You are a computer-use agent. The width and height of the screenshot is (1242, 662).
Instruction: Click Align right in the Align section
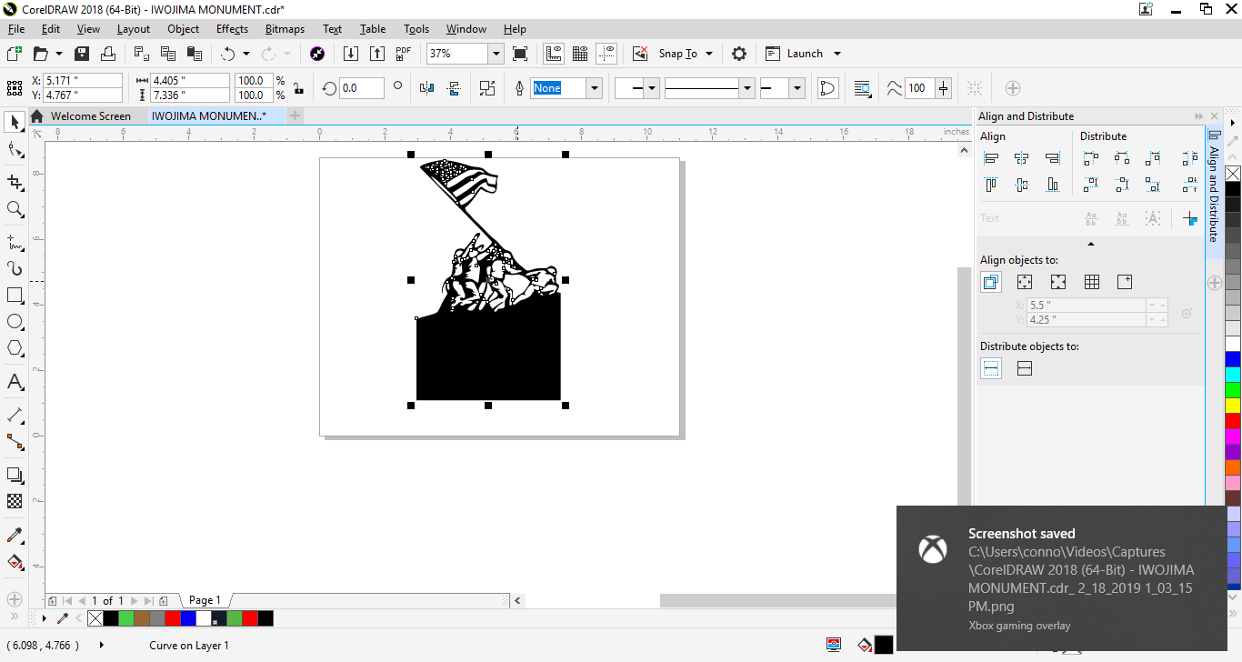(1053, 158)
